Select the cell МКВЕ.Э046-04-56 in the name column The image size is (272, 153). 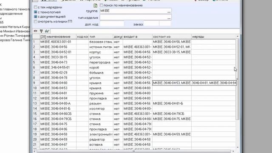(58, 47)
